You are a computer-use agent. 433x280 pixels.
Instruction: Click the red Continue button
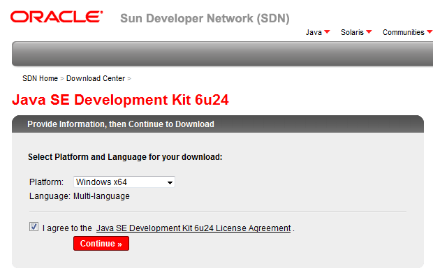click(101, 243)
